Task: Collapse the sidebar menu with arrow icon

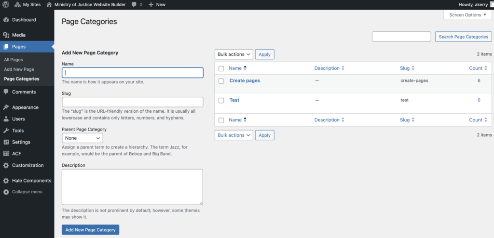Action: (6, 192)
